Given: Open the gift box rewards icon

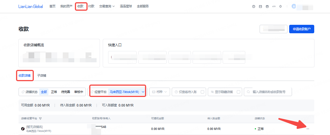Looking at the screenshot, I should click(x=267, y=6).
